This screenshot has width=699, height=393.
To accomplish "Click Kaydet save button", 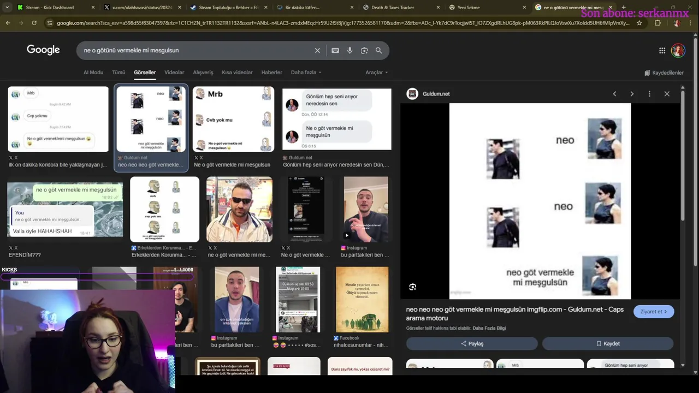I will pyautogui.click(x=608, y=343).
